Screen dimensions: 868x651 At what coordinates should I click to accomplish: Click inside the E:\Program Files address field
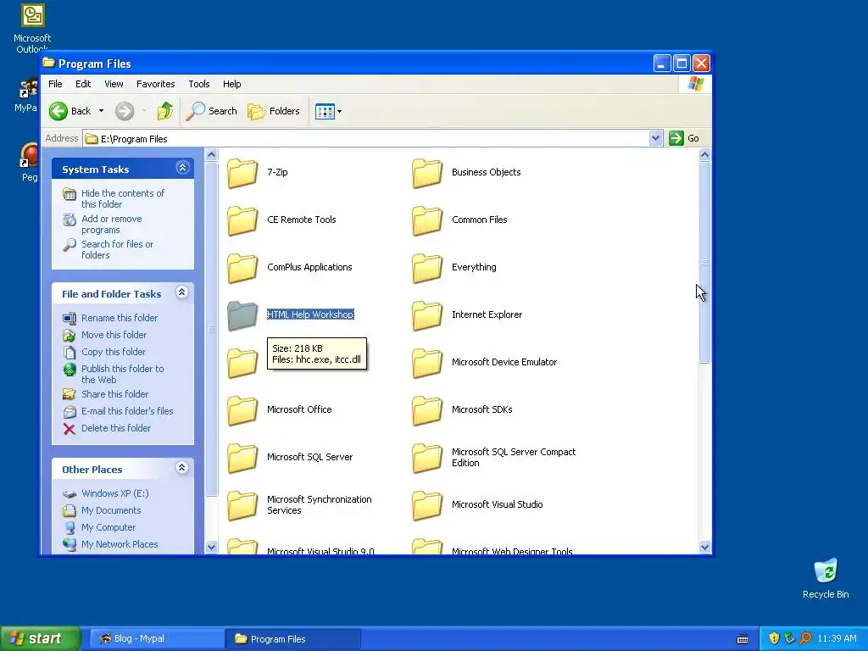click(366, 138)
